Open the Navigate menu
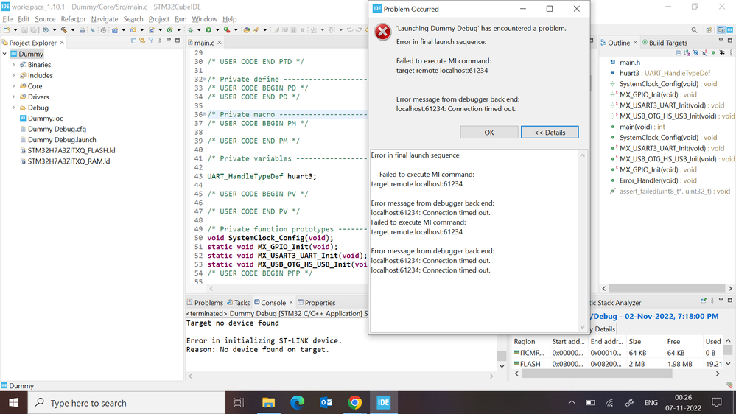The image size is (736, 414). point(105,19)
